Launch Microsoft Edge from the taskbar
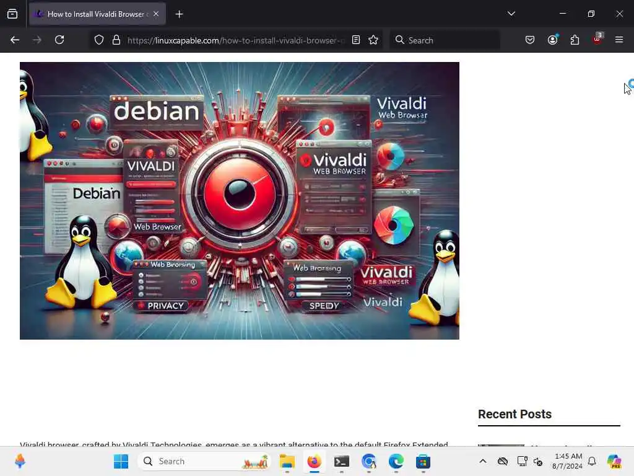Screen dimensions: 634x476 coord(396,461)
